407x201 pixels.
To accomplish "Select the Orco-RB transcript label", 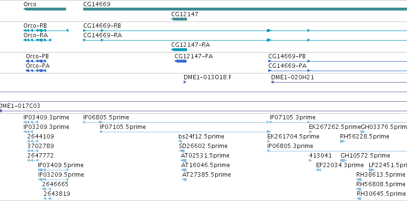I will coord(35,26).
